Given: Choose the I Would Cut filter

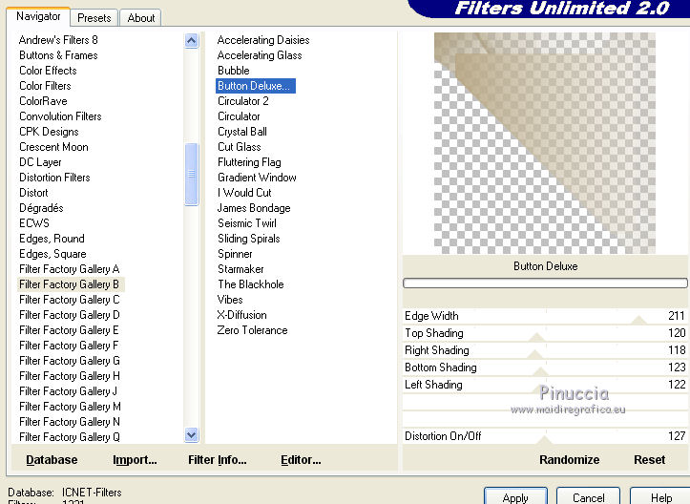Looking at the screenshot, I should 244,193.
